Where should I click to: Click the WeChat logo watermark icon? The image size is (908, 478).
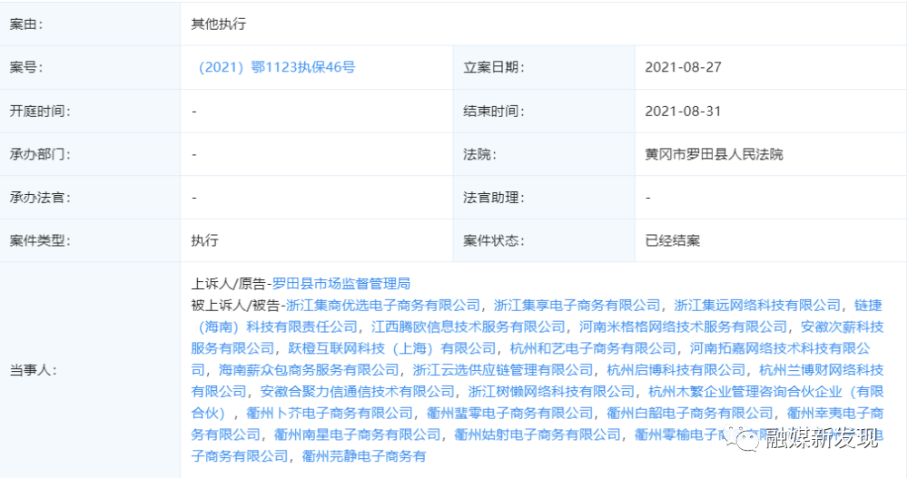pos(750,440)
